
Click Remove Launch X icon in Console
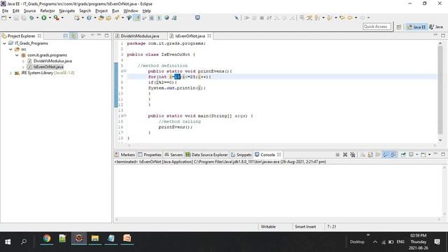[345, 155]
